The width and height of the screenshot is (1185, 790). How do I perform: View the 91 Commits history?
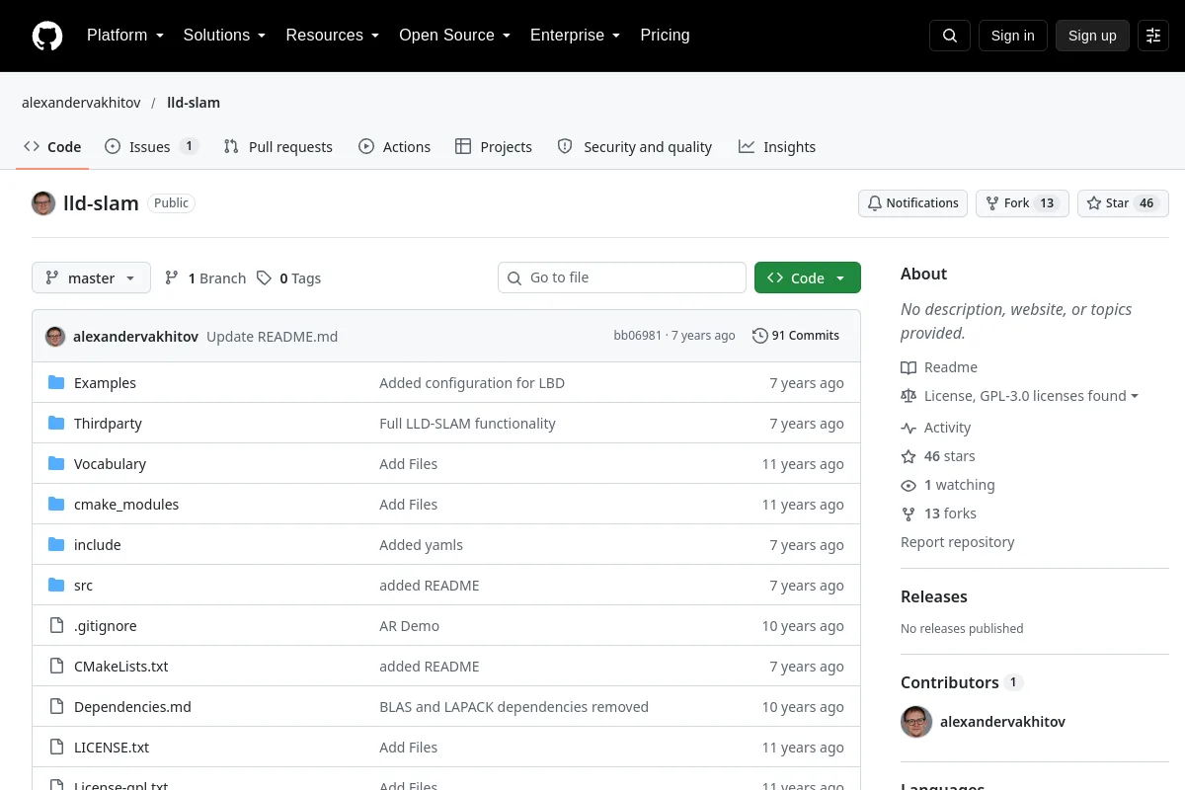pyautogui.click(x=796, y=336)
